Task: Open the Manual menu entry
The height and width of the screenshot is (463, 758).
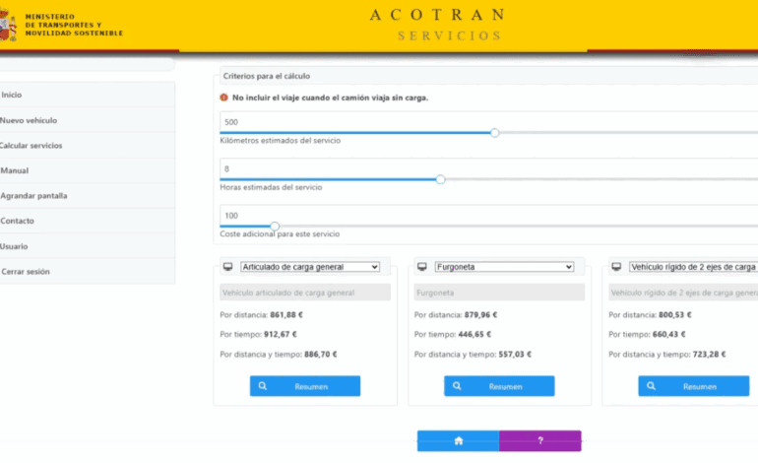Action: [87, 170]
